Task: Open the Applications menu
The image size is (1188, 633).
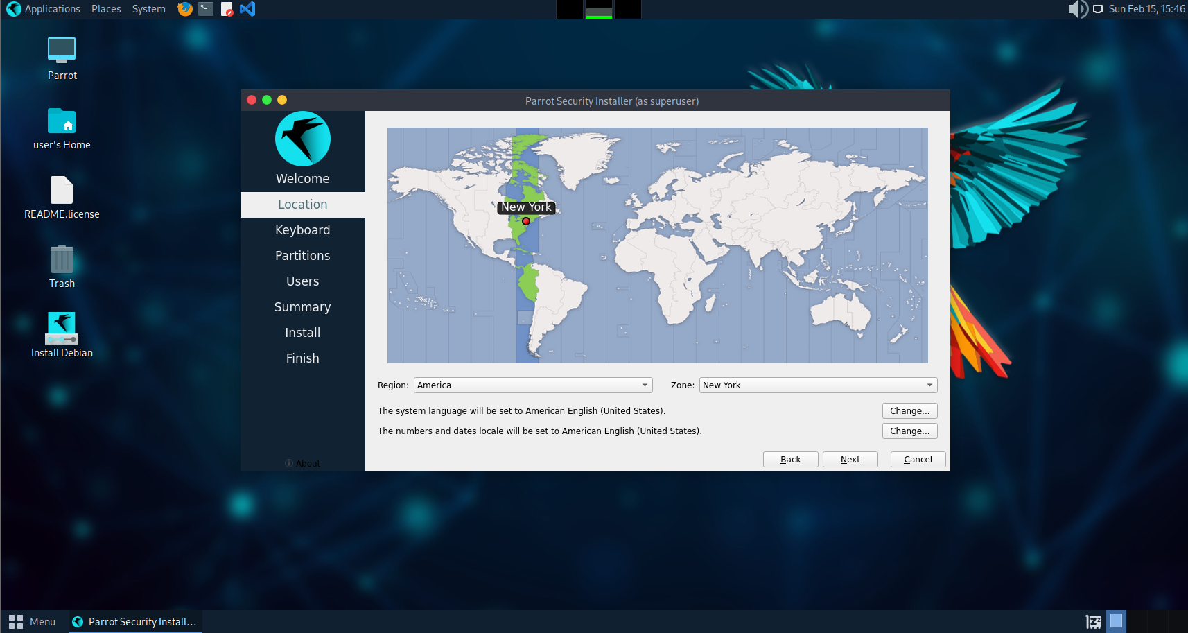Action: click(44, 9)
